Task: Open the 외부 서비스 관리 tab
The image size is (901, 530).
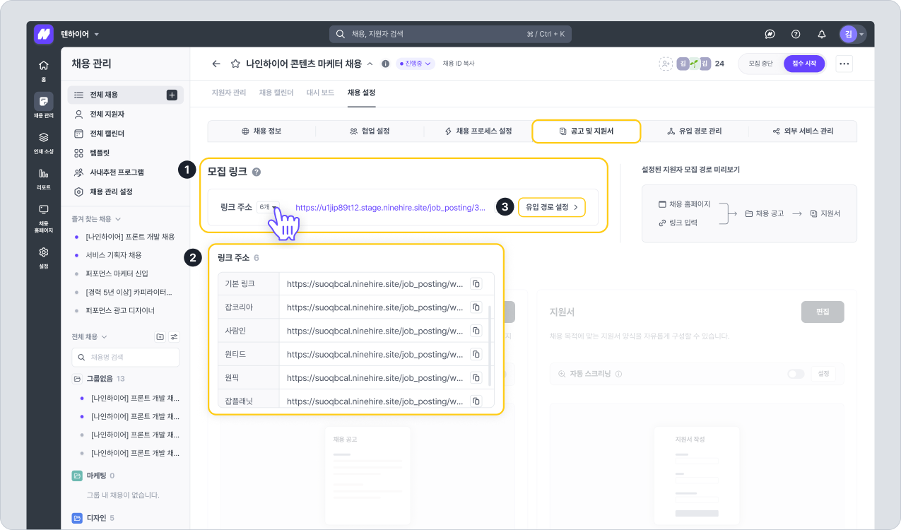Action: coord(803,131)
